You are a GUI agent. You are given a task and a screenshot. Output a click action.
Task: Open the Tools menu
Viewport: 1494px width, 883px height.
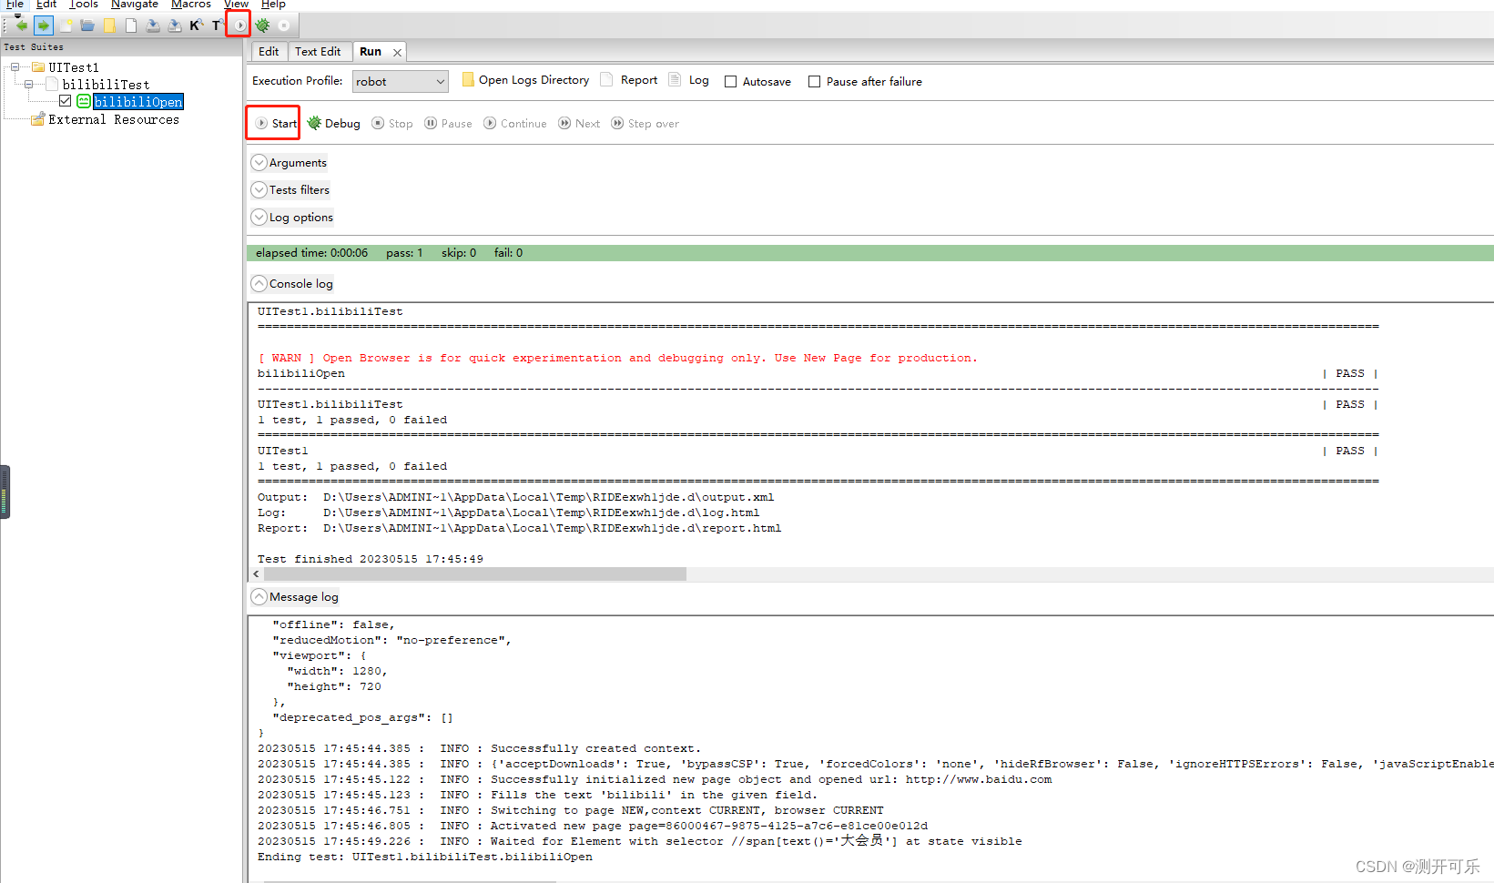83,5
